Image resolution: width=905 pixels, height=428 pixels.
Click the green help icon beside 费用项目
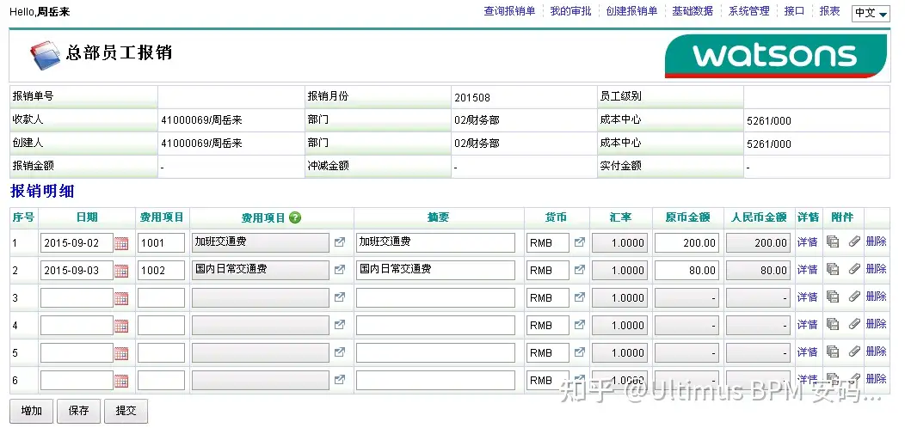coord(295,217)
